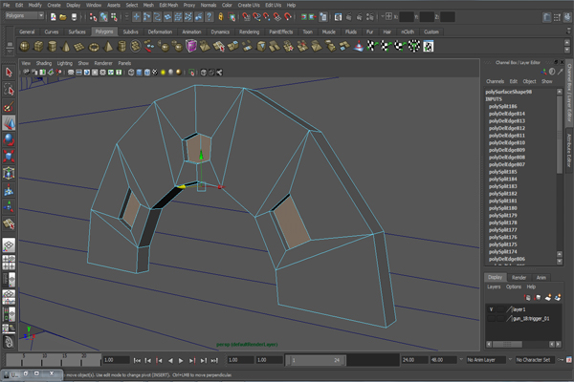Click the vertical Attribute Editor tab
Screen dimensions: 574x382
point(569,150)
